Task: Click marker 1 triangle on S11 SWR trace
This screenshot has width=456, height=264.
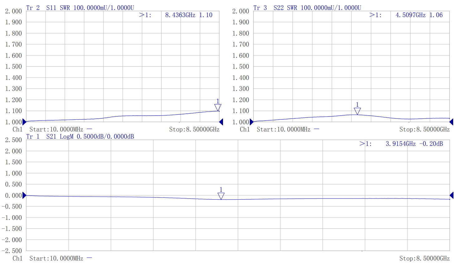Action: click(x=218, y=107)
